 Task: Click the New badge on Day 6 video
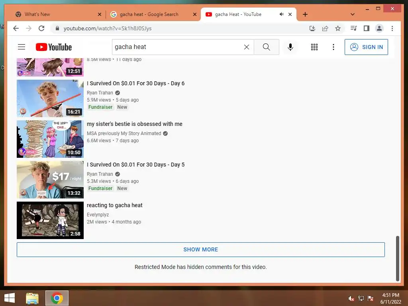coord(122,107)
